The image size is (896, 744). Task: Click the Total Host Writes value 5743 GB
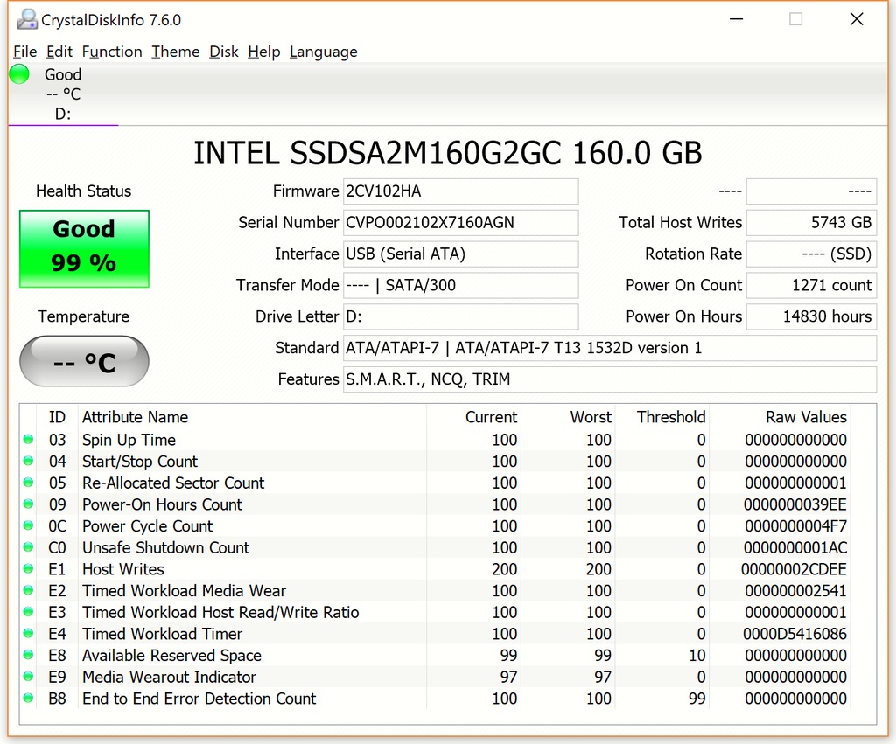pos(811,223)
